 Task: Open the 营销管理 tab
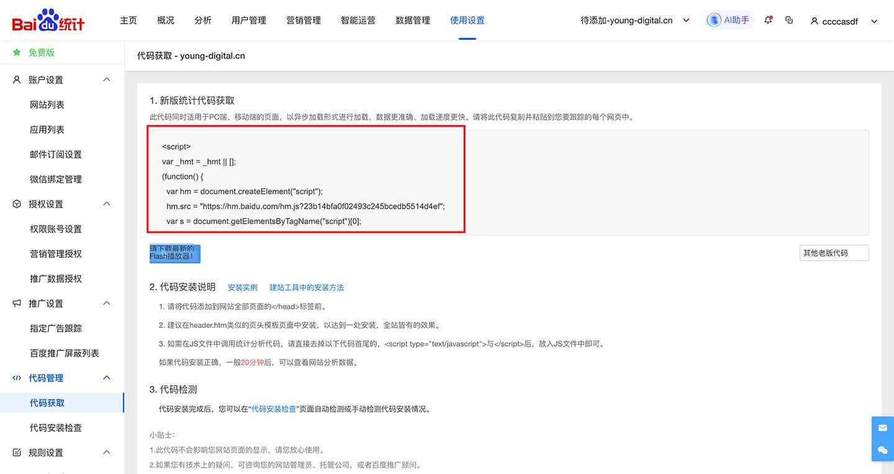304,21
